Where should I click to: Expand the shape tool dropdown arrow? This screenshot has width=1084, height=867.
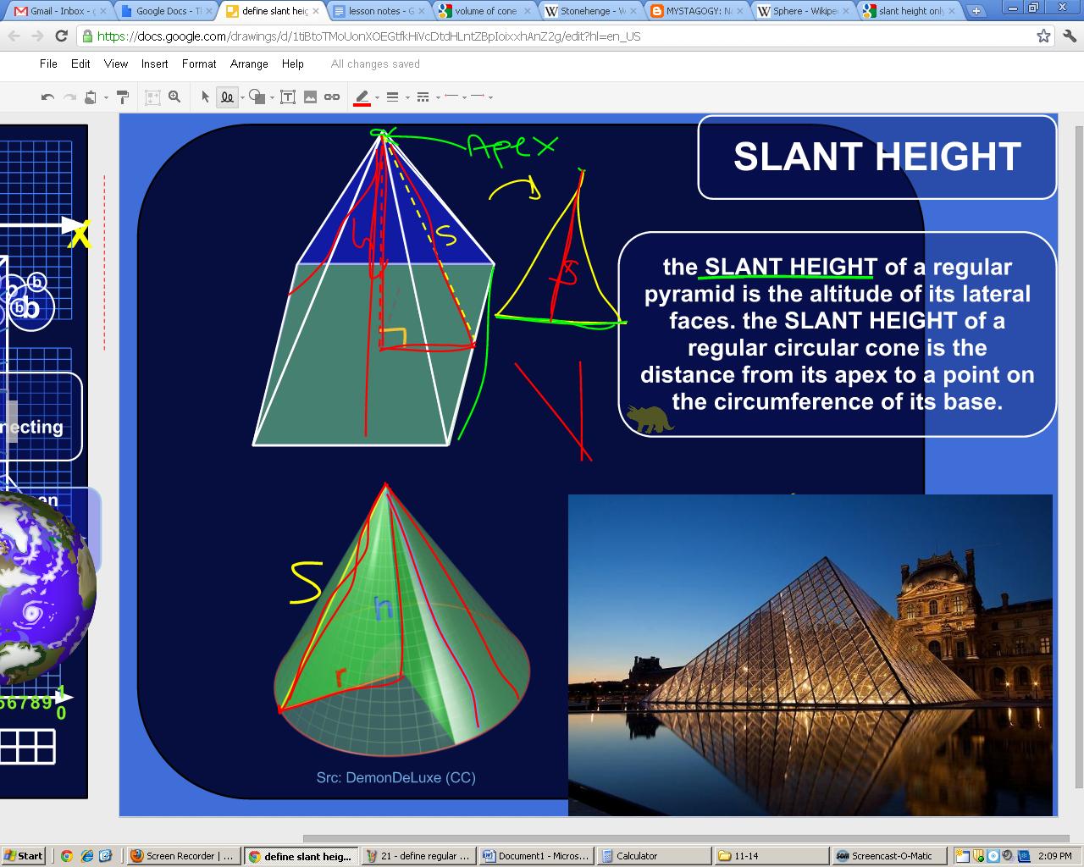[x=272, y=98]
